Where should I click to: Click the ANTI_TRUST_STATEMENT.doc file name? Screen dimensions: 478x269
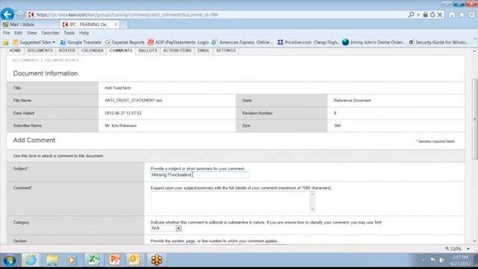(x=134, y=100)
